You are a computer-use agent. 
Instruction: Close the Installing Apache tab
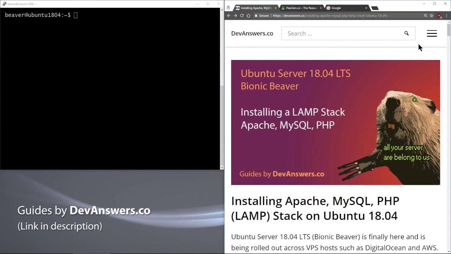pyautogui.click(x=276, y=8)
